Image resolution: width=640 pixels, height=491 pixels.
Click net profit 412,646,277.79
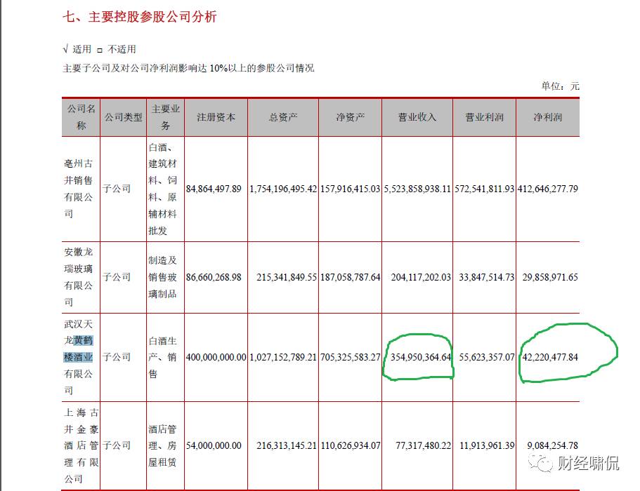[x=548, y=189]
